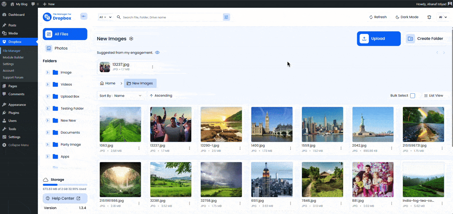Expand the Testing Folder tree arrow
Viewport: 453px width, 214px height.
coord(48,108)
